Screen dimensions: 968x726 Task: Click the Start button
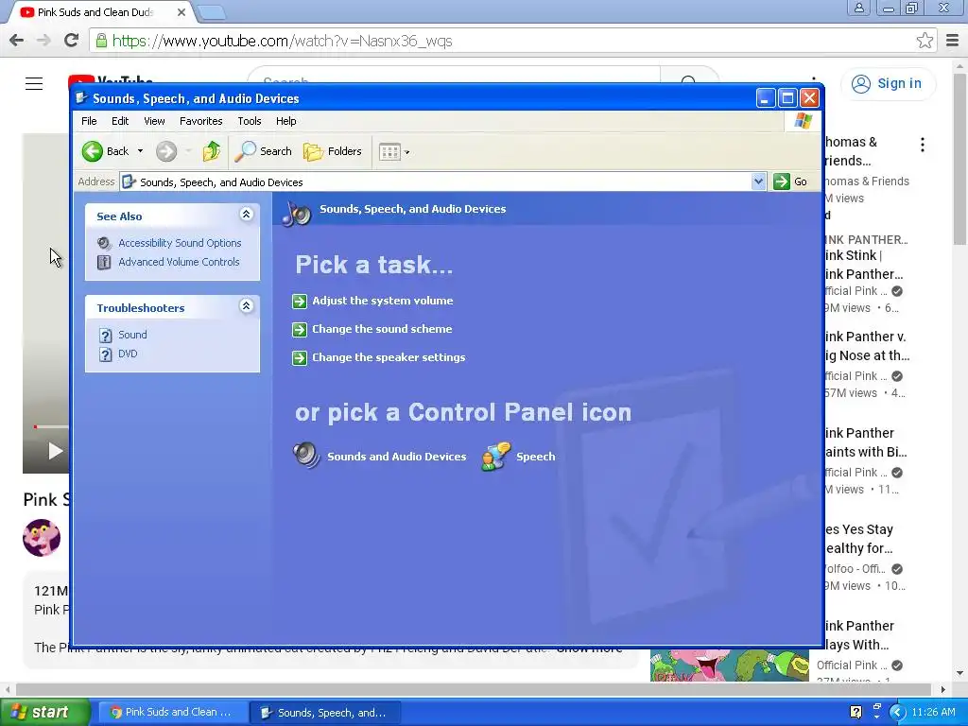coord(43,712)
